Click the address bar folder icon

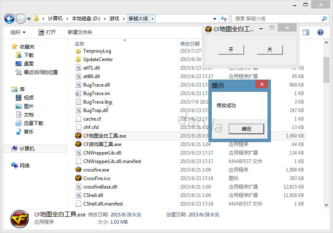coord(36,19)
